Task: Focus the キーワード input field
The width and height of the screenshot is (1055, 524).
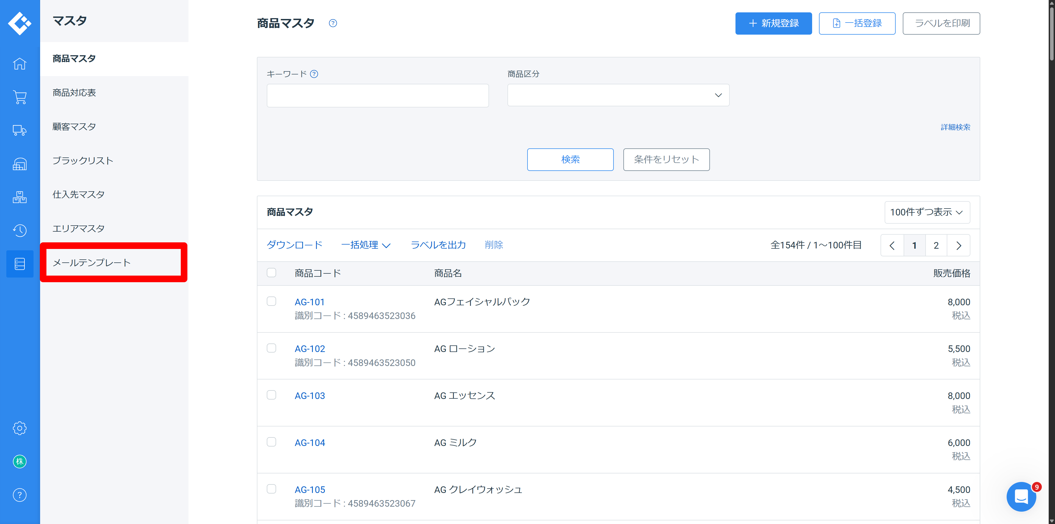Action: [x=377, y=95]
